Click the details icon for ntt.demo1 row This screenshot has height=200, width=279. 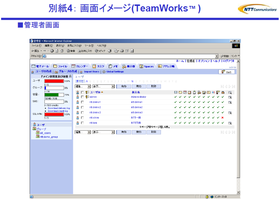[230, 102]
